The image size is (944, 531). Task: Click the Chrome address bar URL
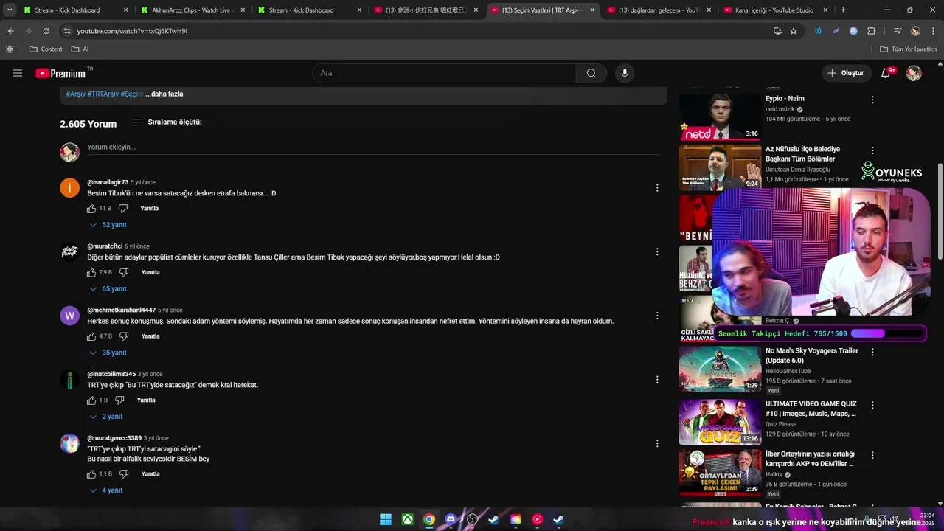pyautogui.click(x=132, y=31)
